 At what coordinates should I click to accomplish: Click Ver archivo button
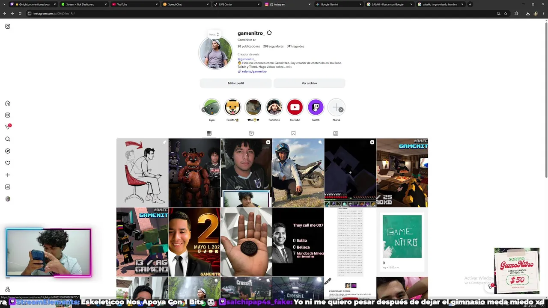309,83
